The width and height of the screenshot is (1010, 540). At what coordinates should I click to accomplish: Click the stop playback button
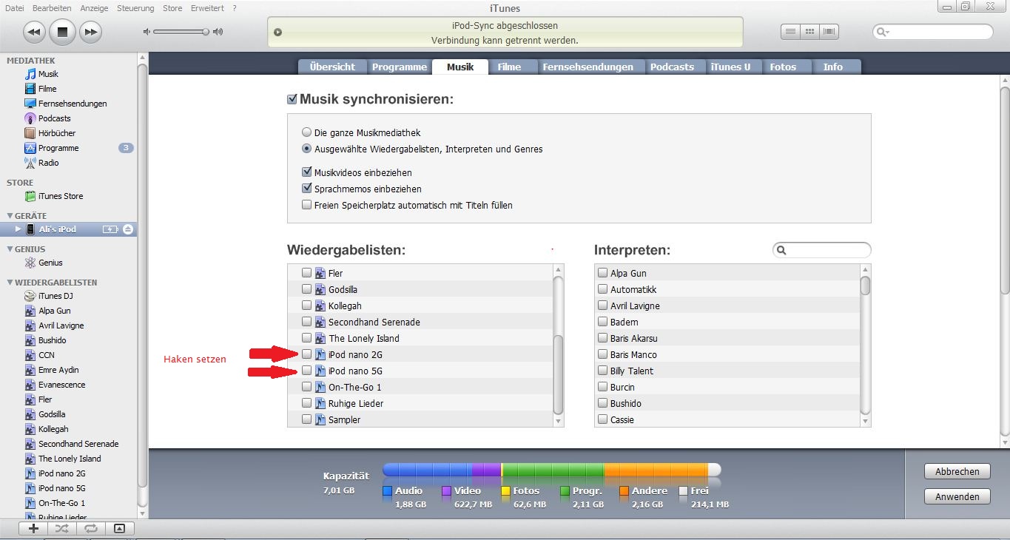click(x=62, y=32)
